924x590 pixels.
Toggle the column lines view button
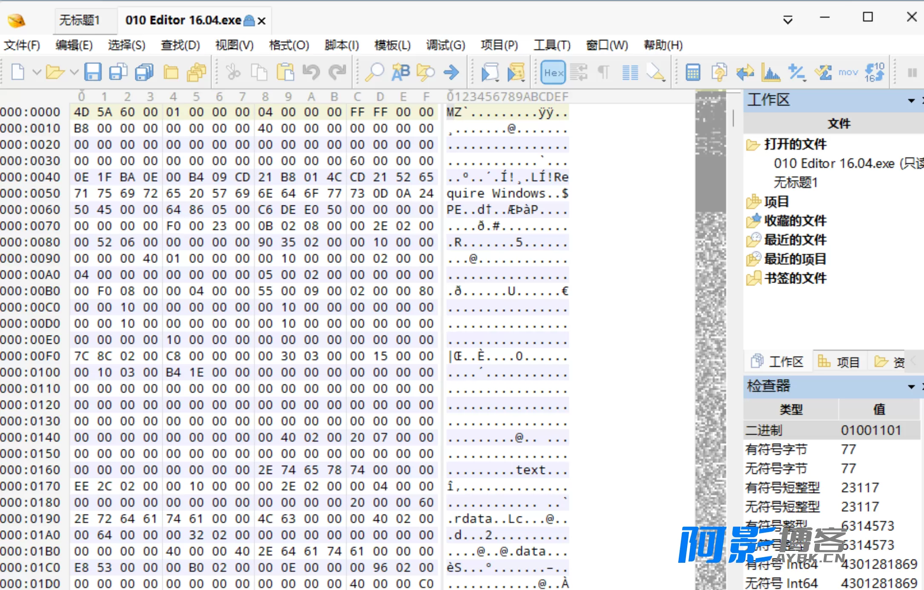coord(630,72)
